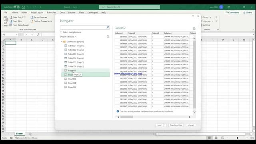Click From Text/CSV icon
Image resolution: width=256 pixels, height=144 pixels.
pyautogui.click(x=11, y=17)
